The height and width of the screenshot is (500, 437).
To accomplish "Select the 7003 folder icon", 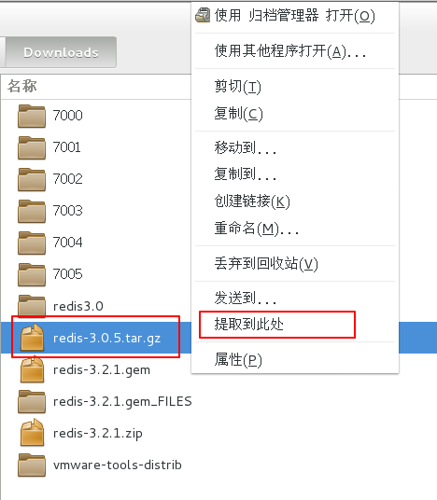I will [32, 212].
